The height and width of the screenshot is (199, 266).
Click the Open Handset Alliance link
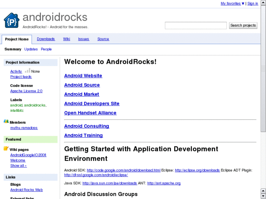pos(90,113)
